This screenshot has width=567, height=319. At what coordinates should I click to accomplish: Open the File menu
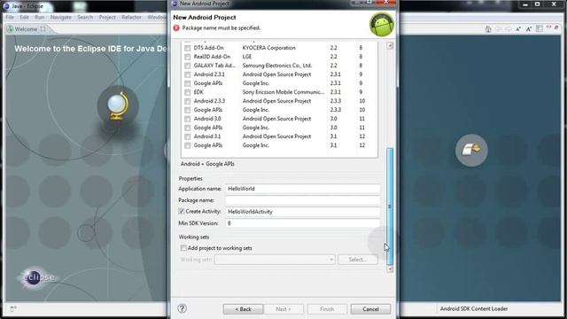[x=10, y=17]
